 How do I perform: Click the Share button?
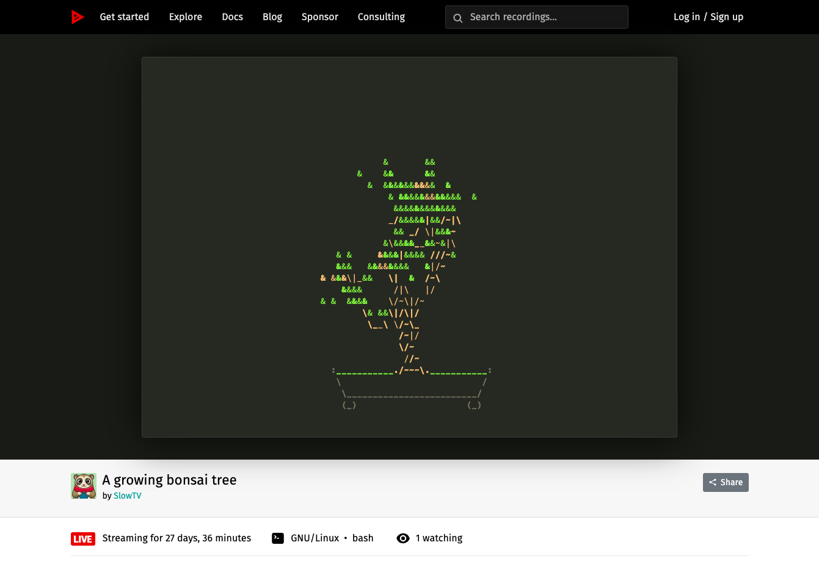[726, 482]
